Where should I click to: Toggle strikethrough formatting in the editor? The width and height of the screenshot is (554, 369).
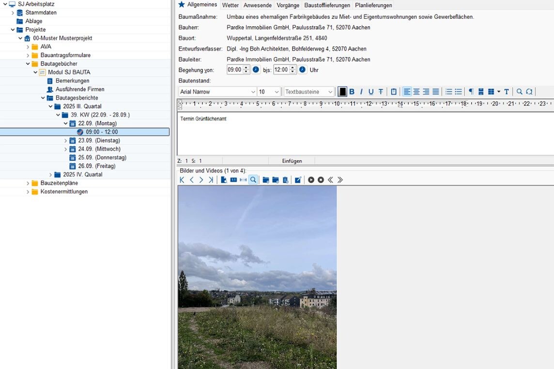pyautogui.click(x=381, y=92)
